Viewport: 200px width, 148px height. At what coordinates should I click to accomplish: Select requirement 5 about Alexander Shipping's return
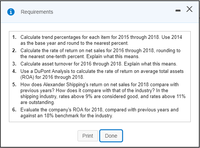coord(99,93)
